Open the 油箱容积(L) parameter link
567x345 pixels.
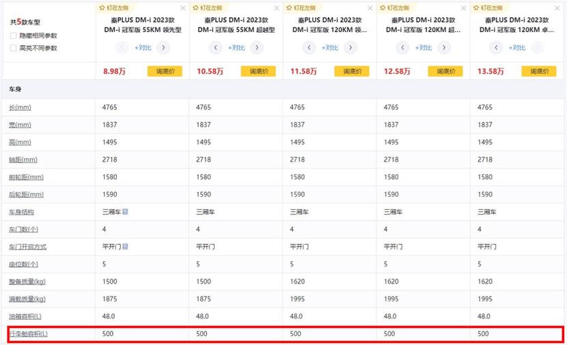point(25,316)
